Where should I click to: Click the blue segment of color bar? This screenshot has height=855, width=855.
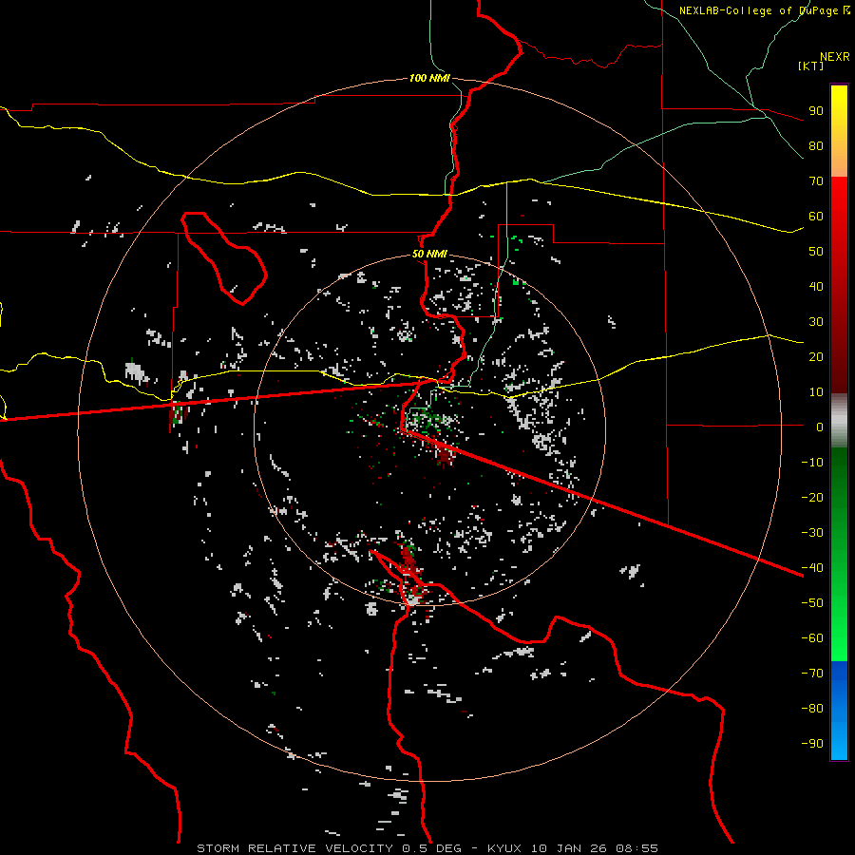click(x=839, y=711)
